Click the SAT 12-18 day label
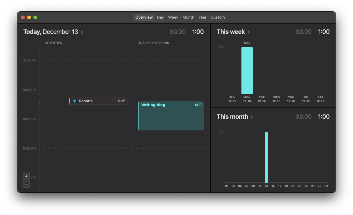Screen dimensions: 353x215 click(x=320, y=99)
